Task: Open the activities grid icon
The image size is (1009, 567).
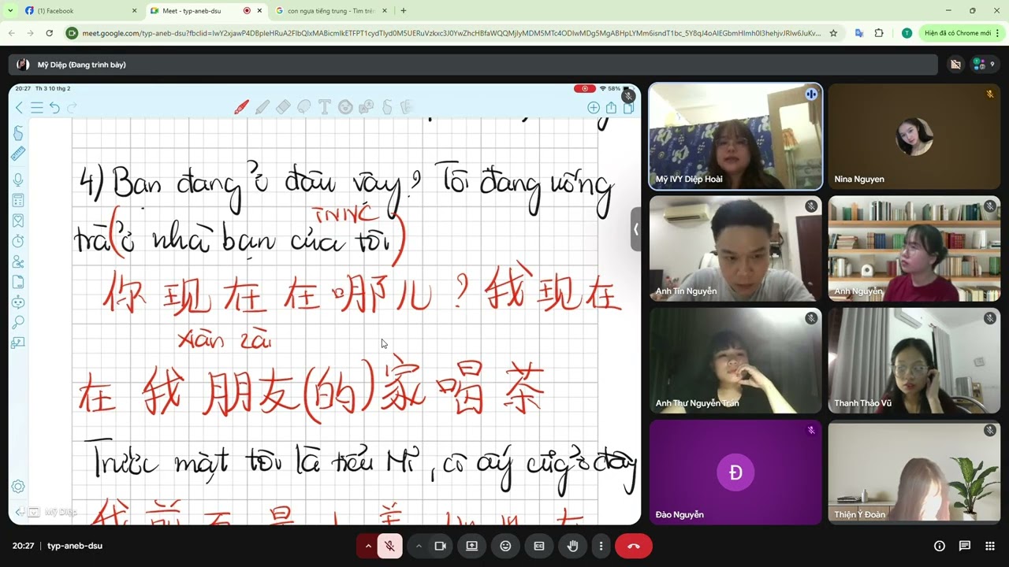Action: [990, 546]
